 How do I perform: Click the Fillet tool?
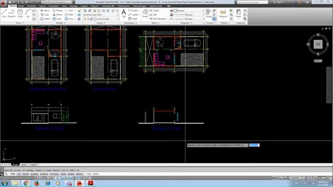point(69,15)
